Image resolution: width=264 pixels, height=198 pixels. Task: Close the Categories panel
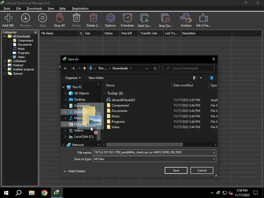[36, 32]
